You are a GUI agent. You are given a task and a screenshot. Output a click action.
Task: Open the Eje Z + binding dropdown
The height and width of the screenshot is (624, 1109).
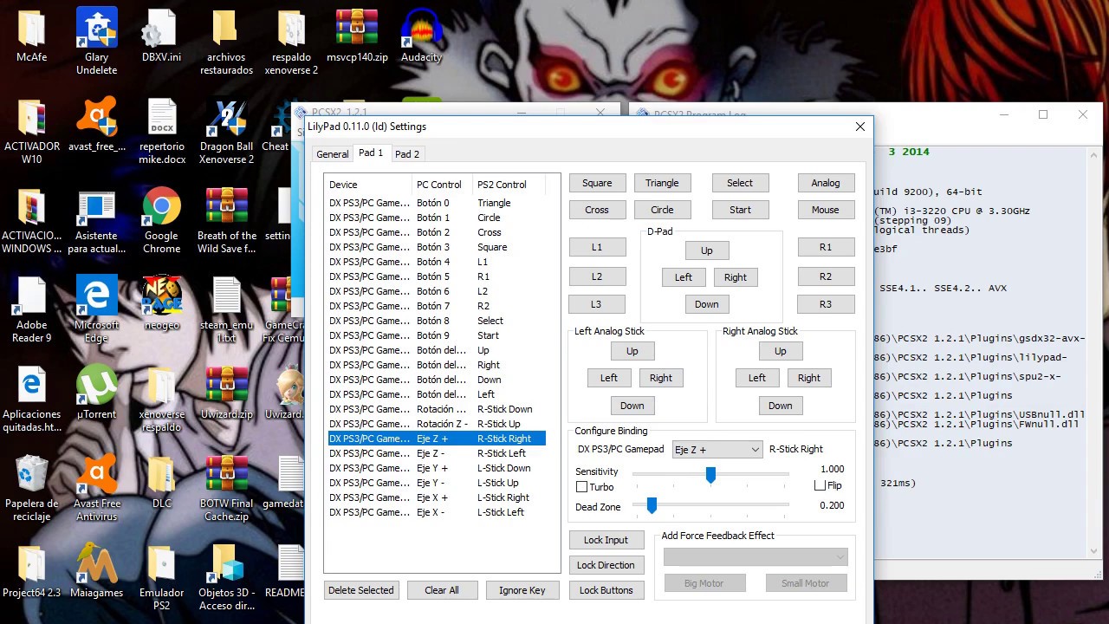coord(717,449)
